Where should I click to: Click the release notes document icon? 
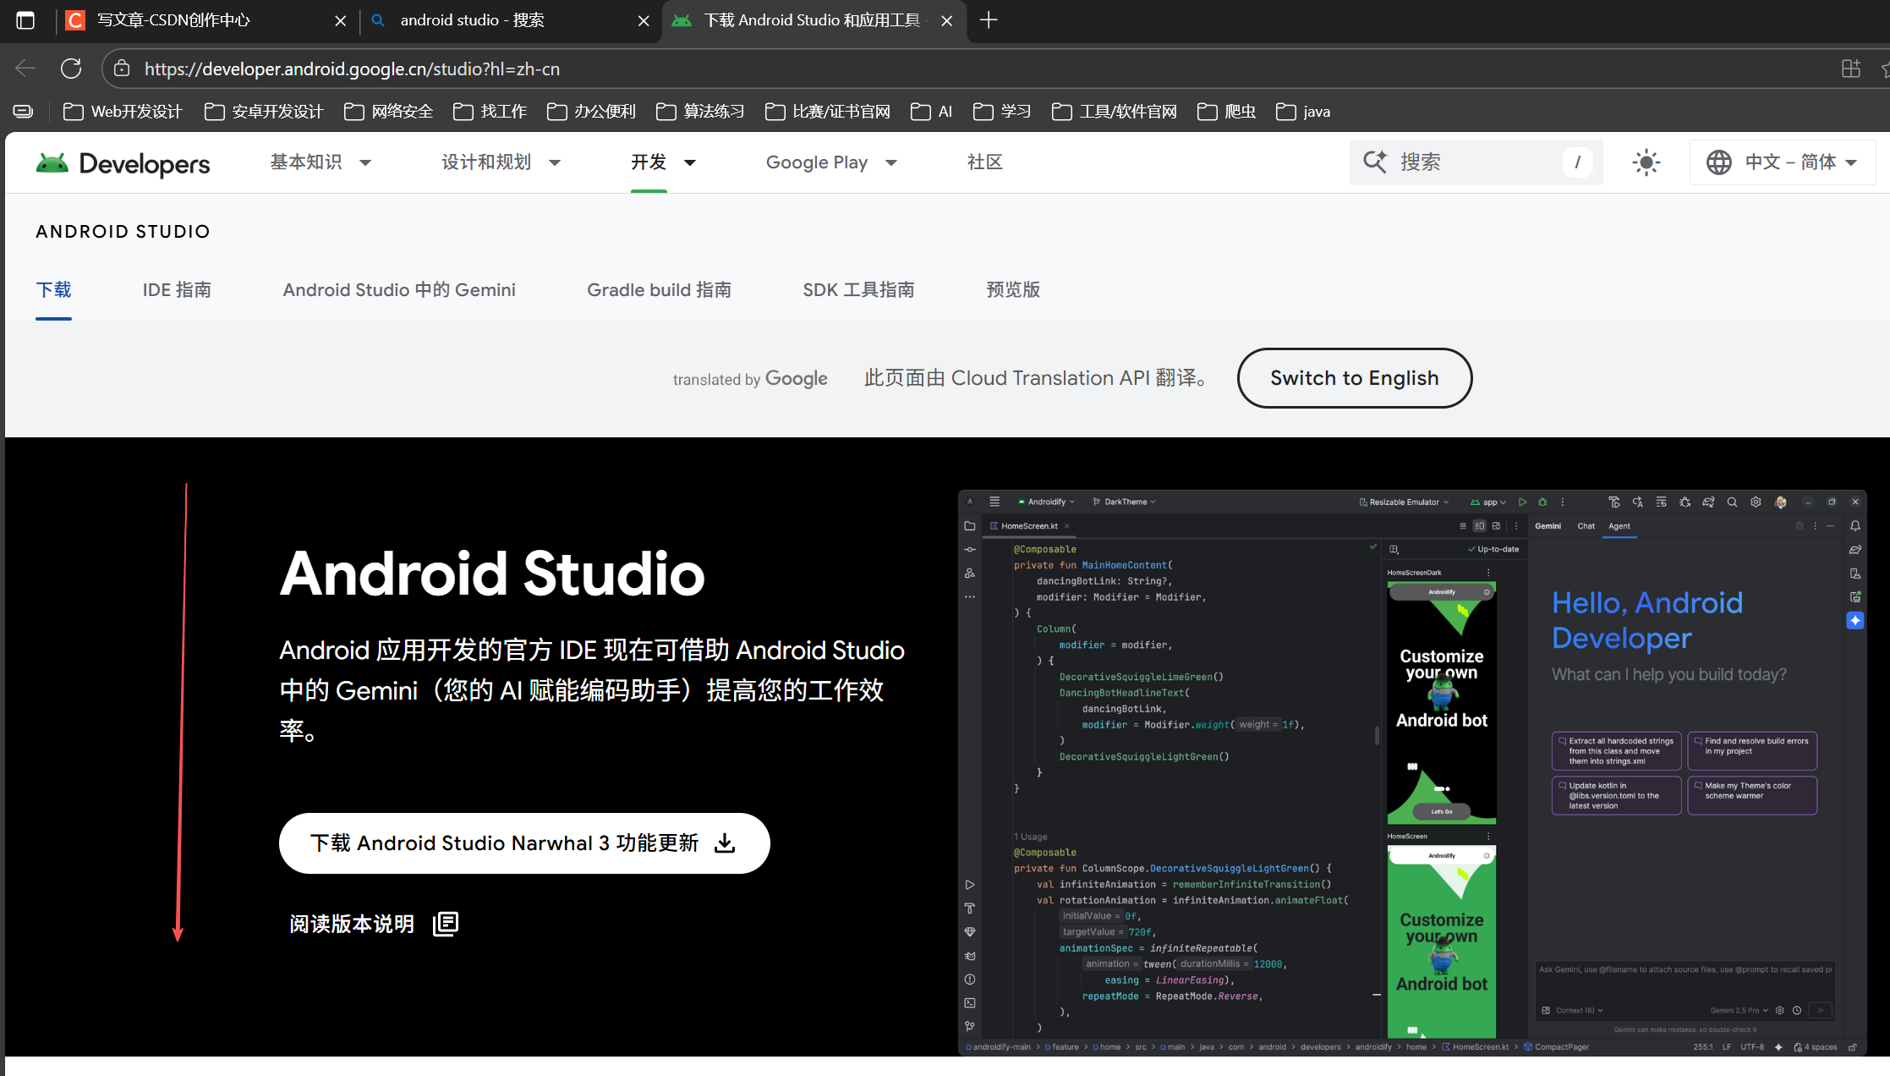446,924
